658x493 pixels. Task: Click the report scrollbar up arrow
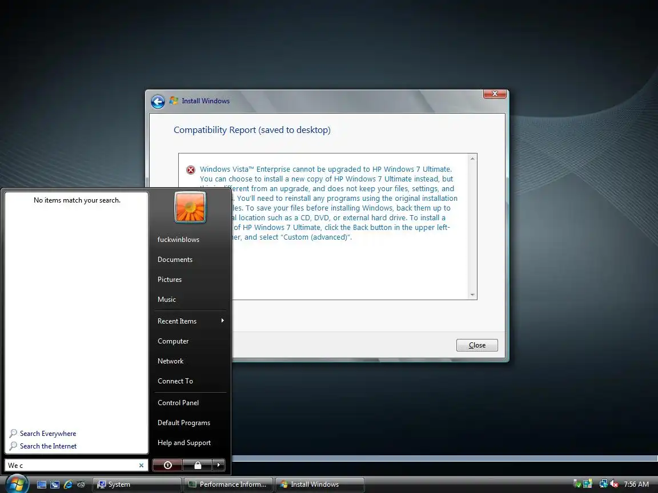coord(472,159)
